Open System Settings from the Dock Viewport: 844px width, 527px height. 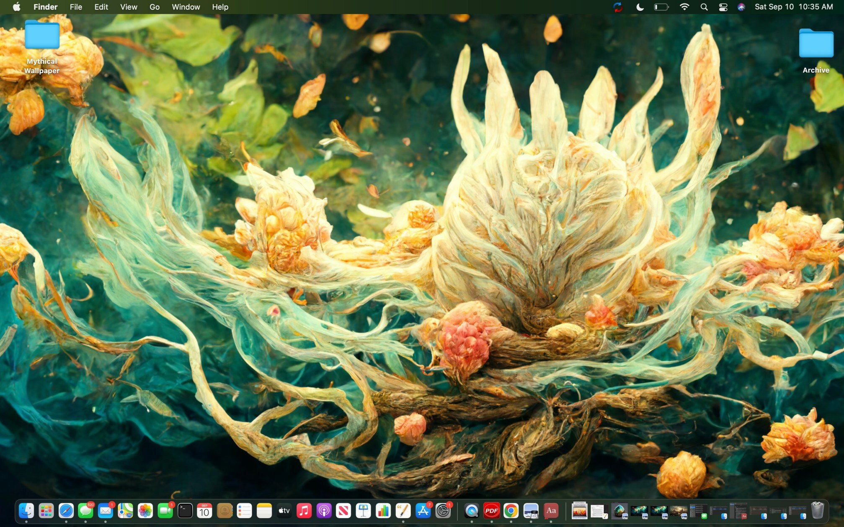443,510
